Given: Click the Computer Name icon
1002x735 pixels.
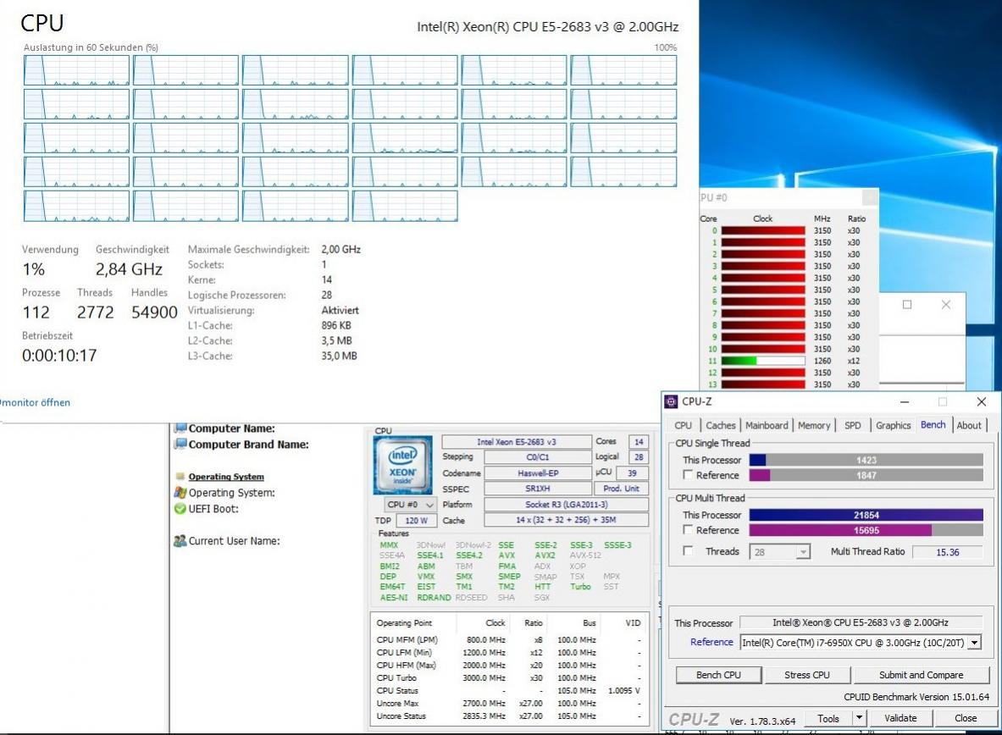Looking at the screenshot, I should pyautogui.click(x=180, y=428).
